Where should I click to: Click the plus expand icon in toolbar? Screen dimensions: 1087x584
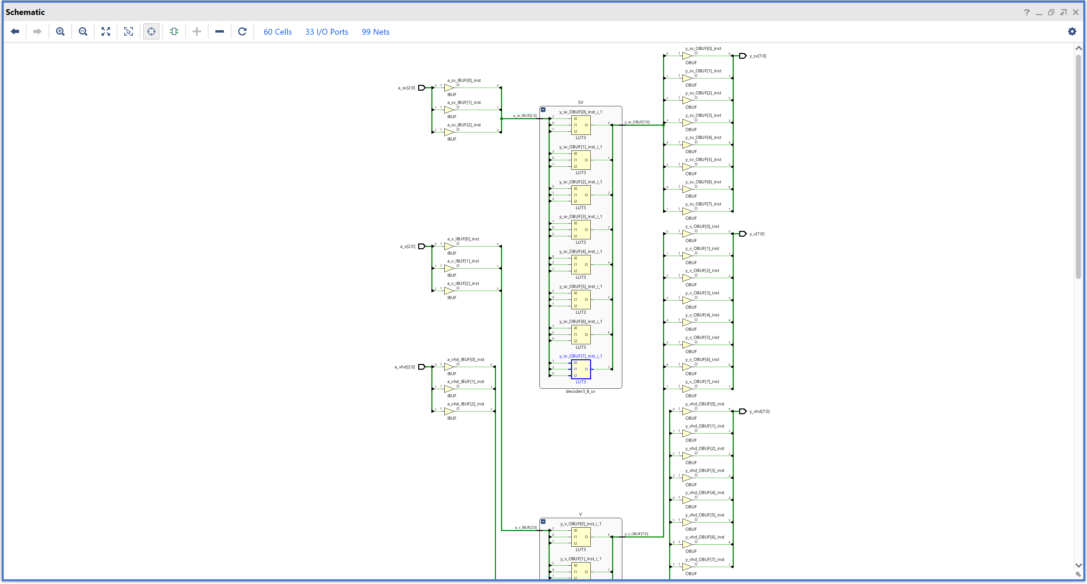click(x=197, y=32)
